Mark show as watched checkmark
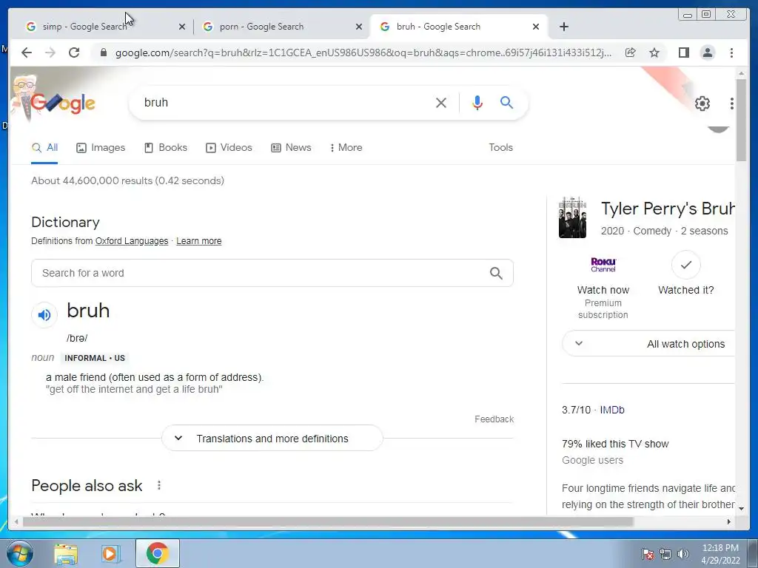Image resolution: width=758 pixels, height=568 pixels. (686, 265)
